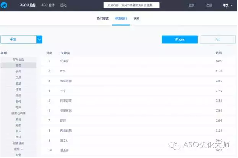Expand the 游戏 category chevron
238x158 pixels.
coord(23,149)
